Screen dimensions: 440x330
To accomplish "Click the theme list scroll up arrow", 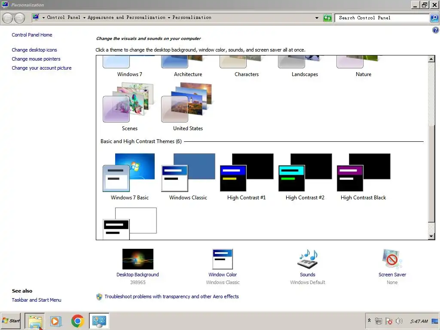I will point(431,58).
